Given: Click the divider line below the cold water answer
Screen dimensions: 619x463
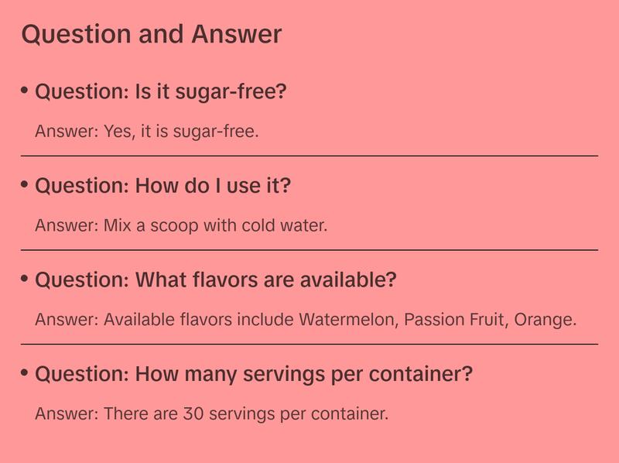Looking at the screenshot, I should pos(309,250).
